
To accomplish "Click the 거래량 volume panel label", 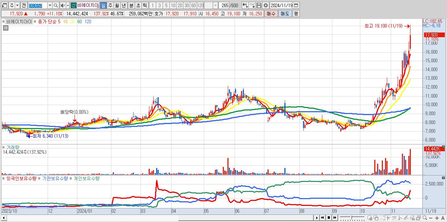I will point(14,147).
